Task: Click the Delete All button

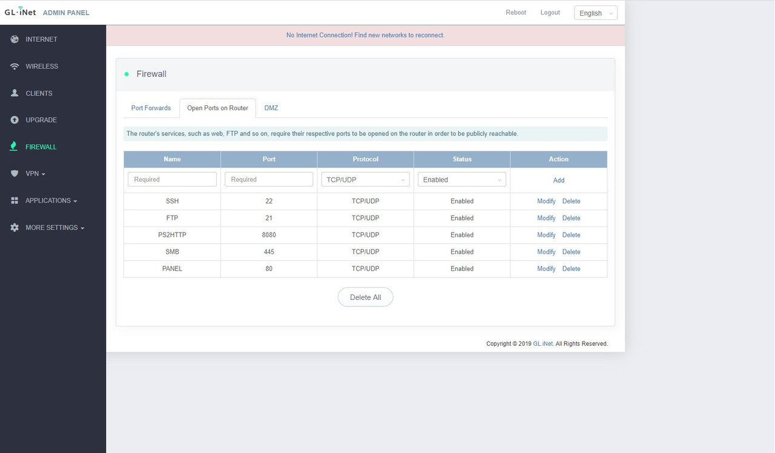Action: (x=365, y=297)
